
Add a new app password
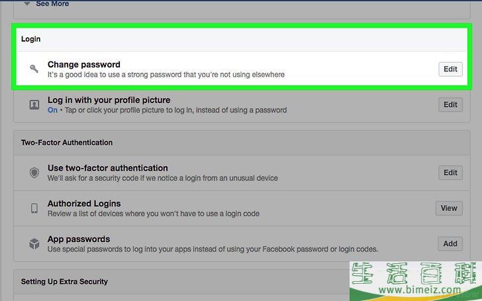[x=450, y=243]
